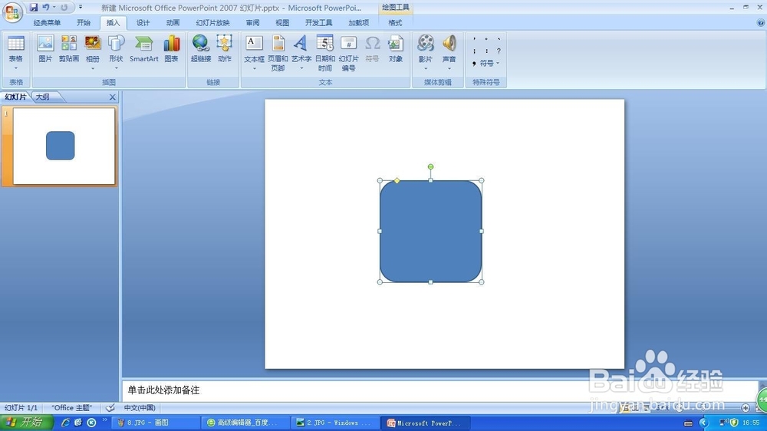Expand the shapes (形状) dropdown arrow
This screenshot has height=431, width=767.
[x=116, y=68]
